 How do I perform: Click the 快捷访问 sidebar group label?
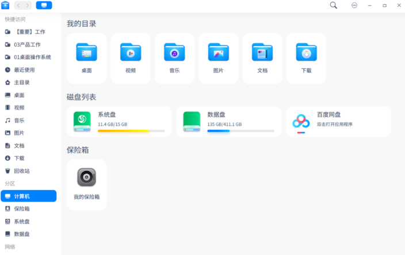[x=15, y=20]
